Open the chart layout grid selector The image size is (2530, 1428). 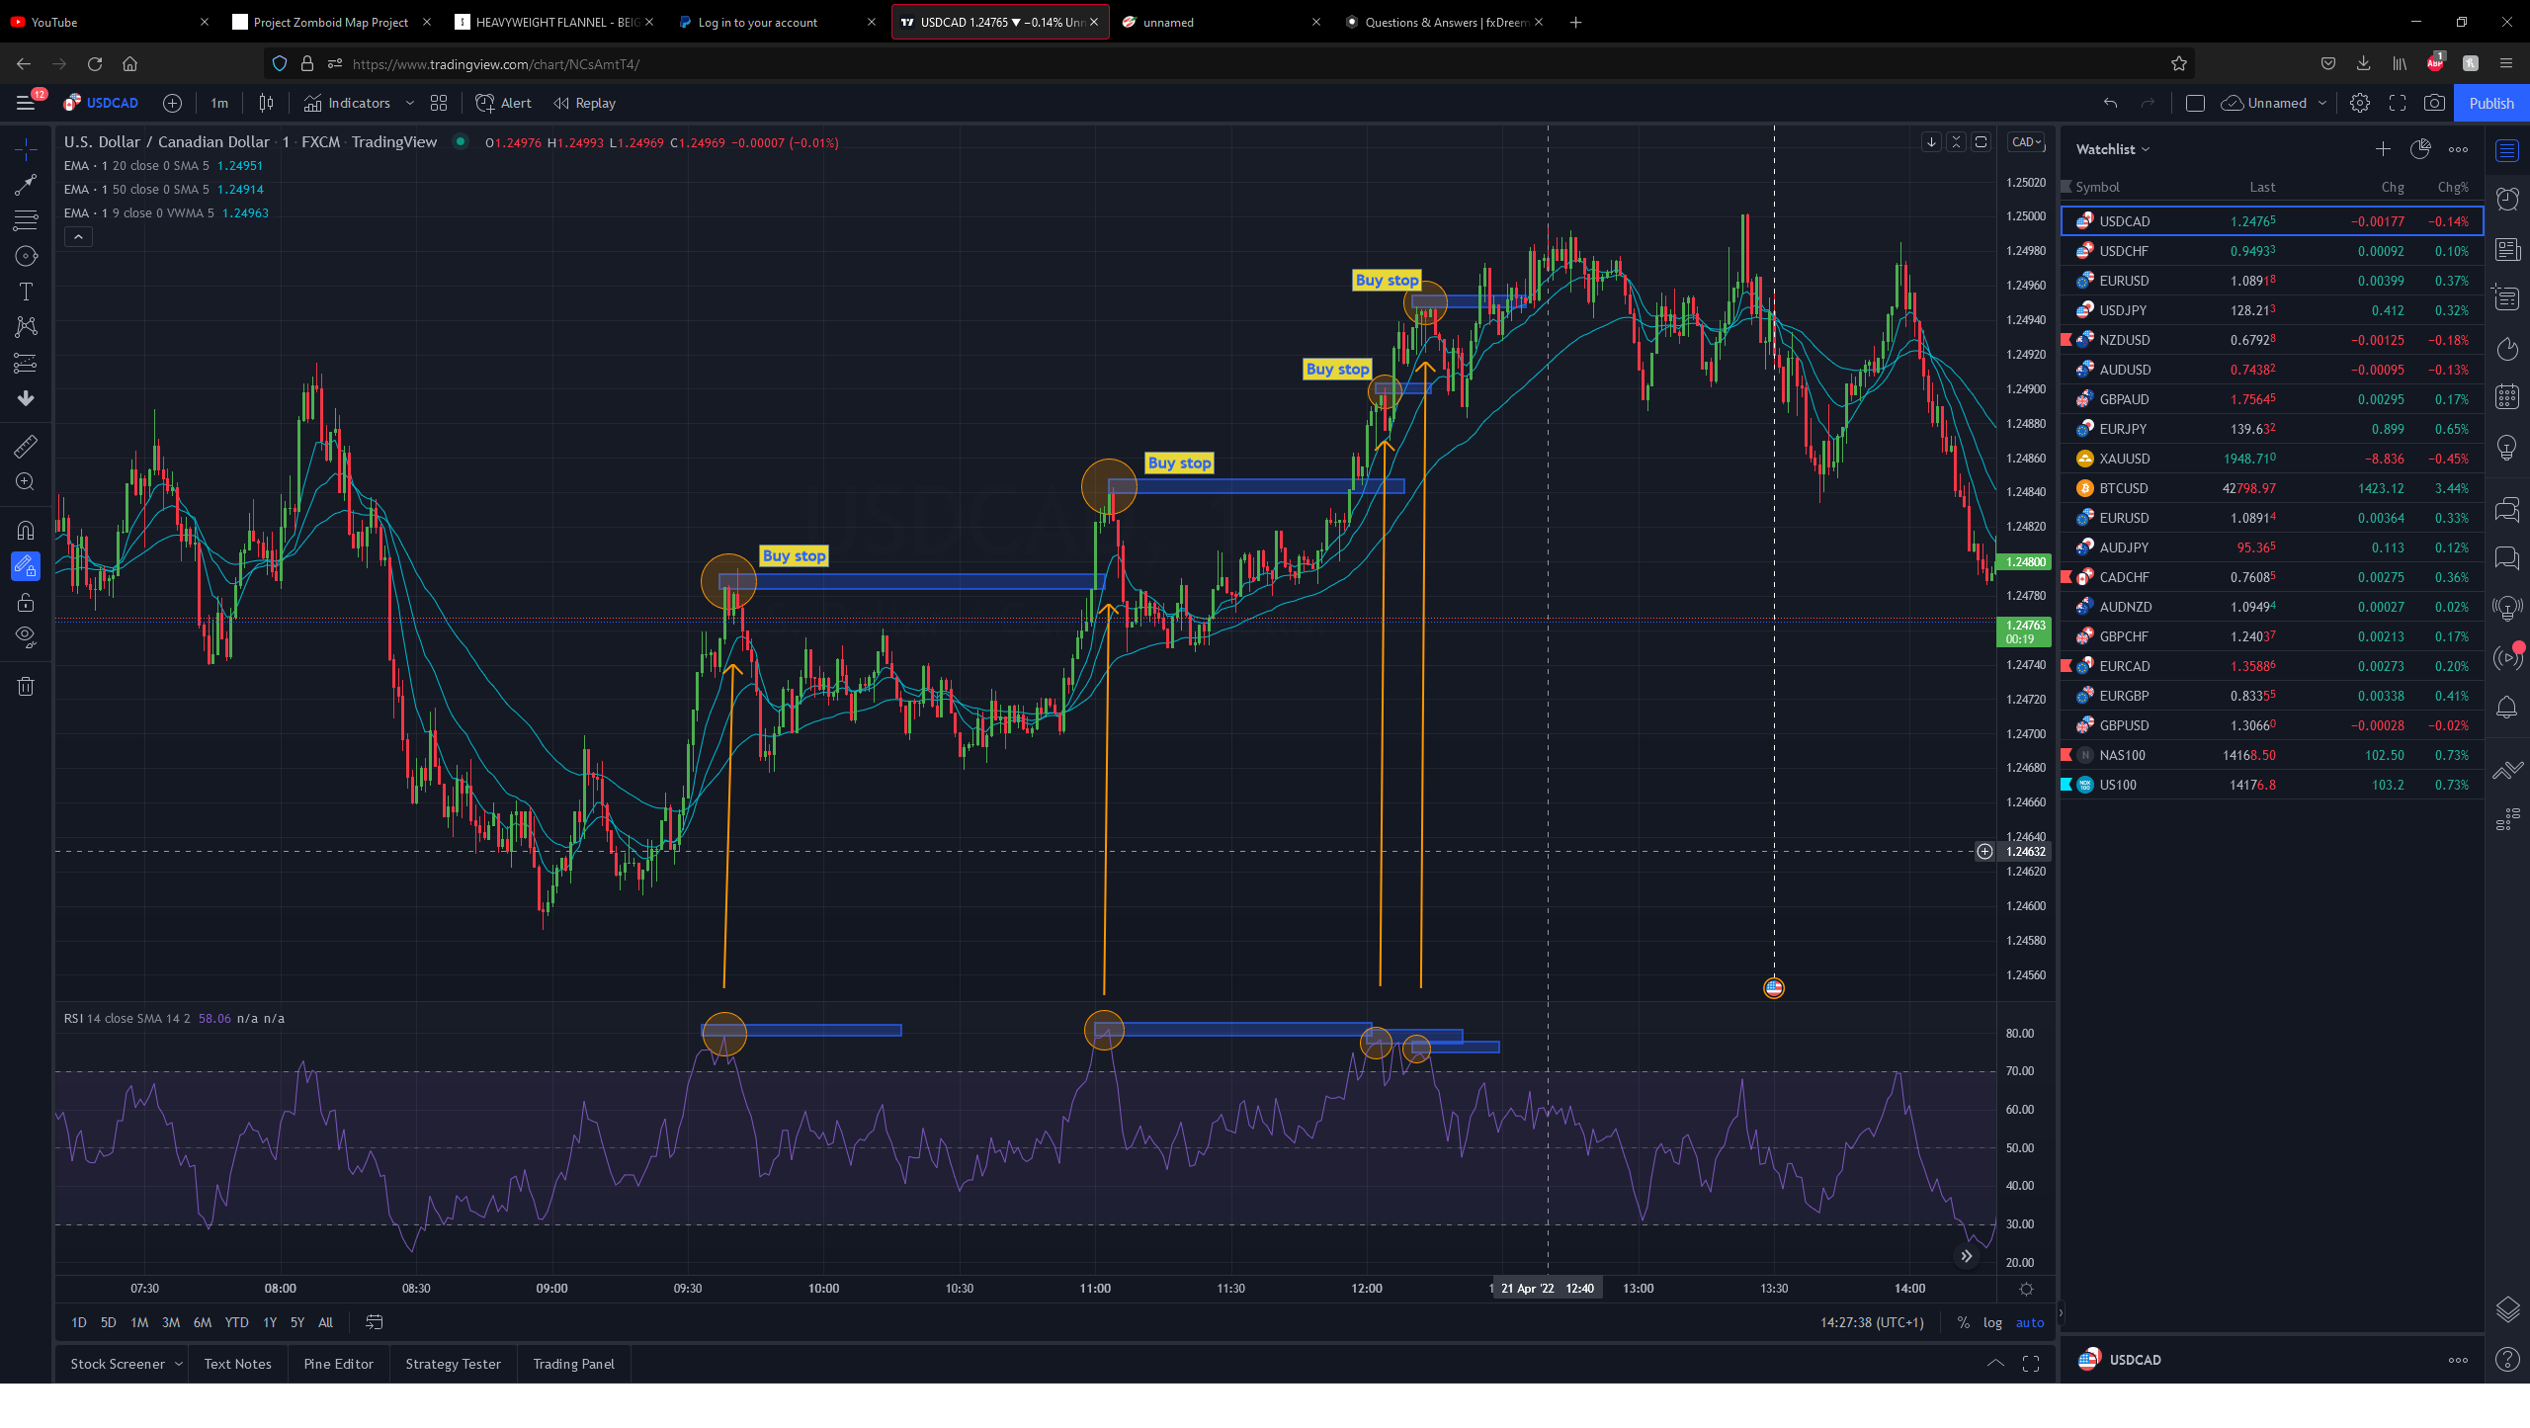pyautogui.click(x=439, y=103)
